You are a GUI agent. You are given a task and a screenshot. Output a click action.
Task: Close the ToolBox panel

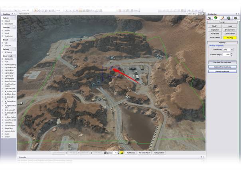coord(15,14)
